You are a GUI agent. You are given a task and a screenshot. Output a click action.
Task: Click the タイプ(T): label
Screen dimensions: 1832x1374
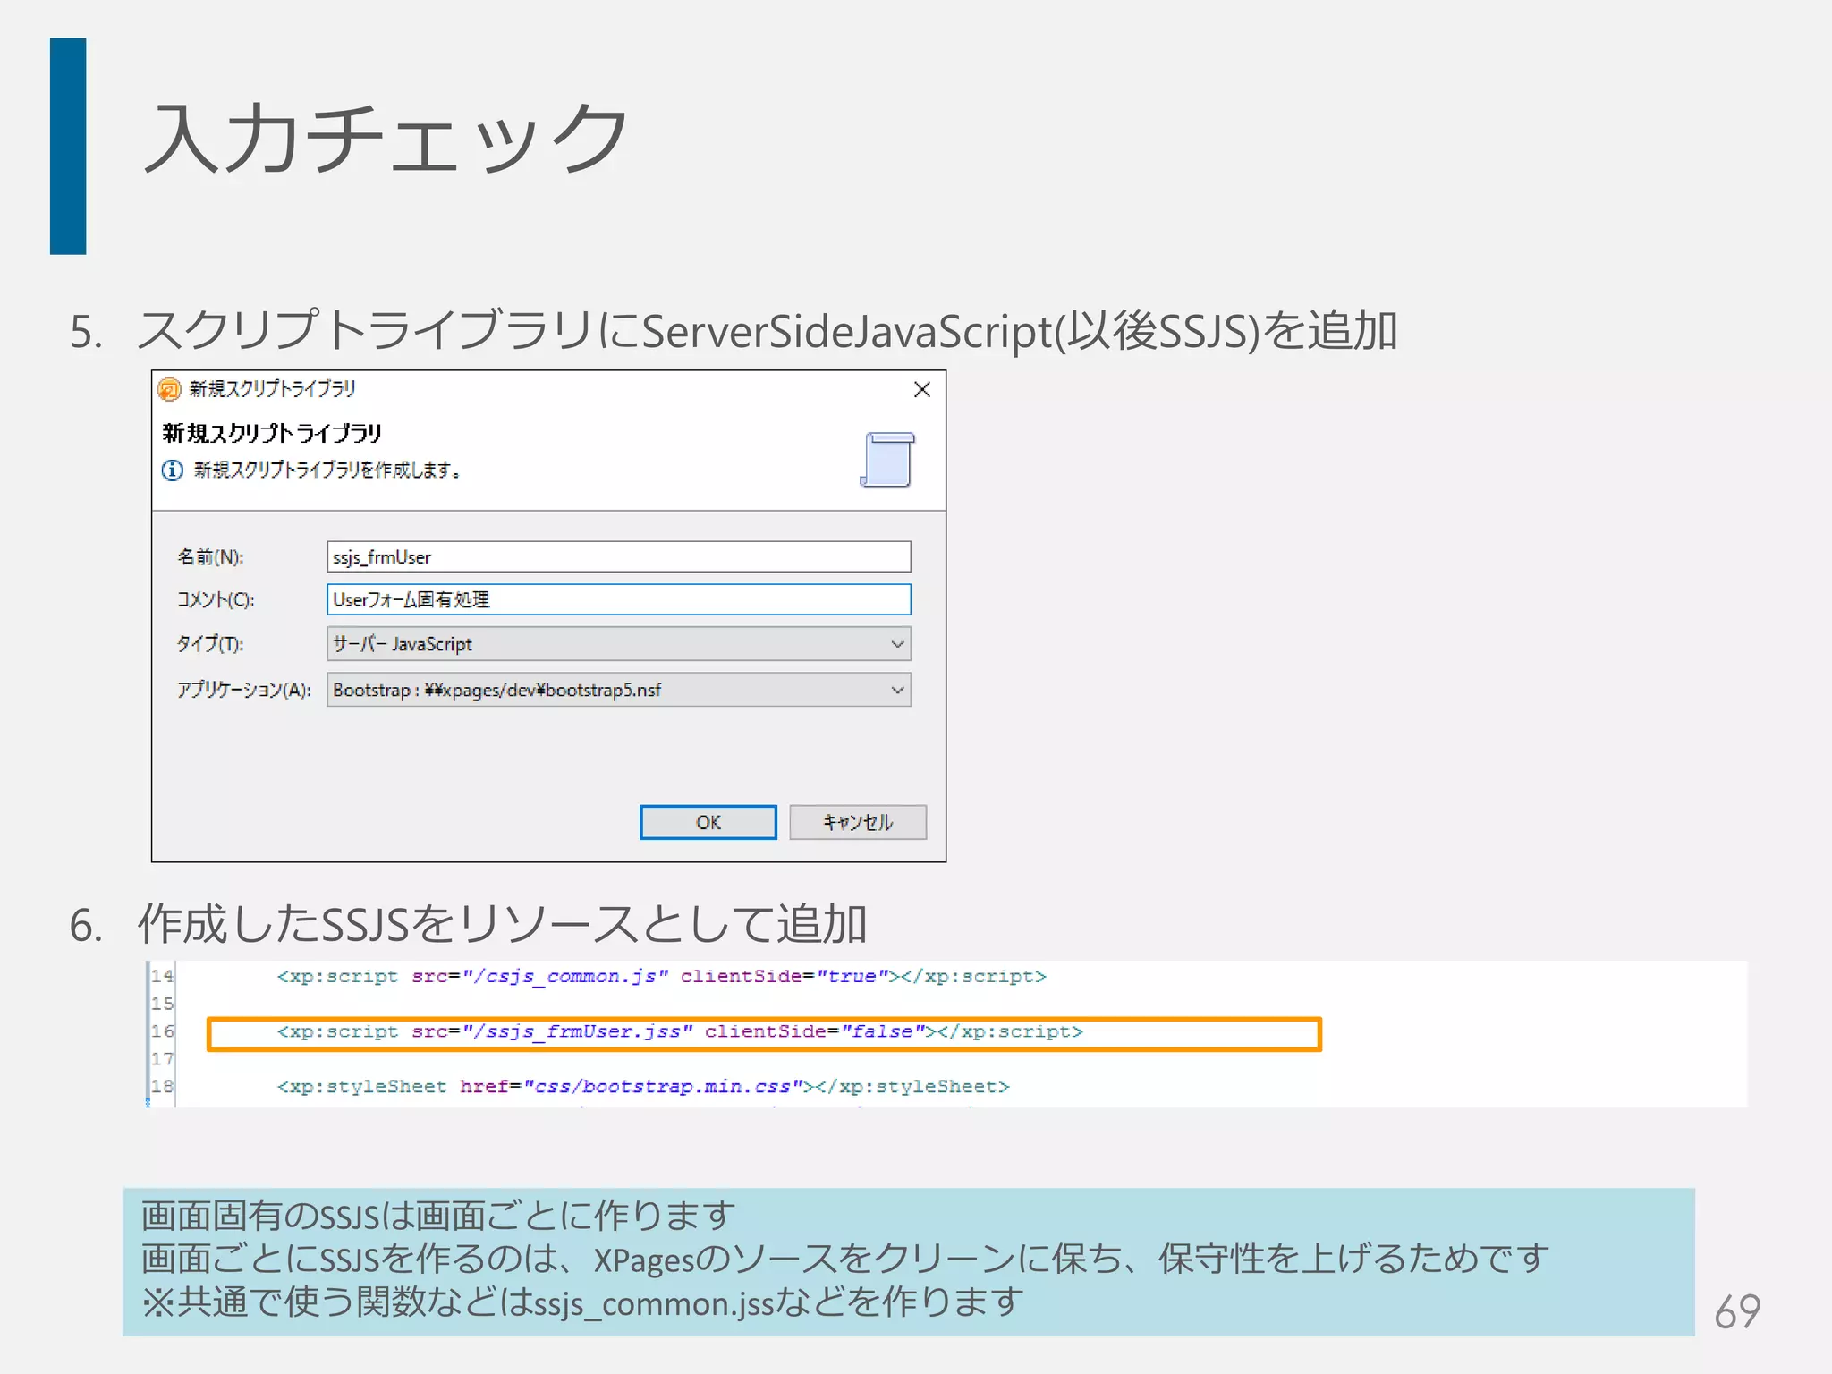click(x=209, y=644)
